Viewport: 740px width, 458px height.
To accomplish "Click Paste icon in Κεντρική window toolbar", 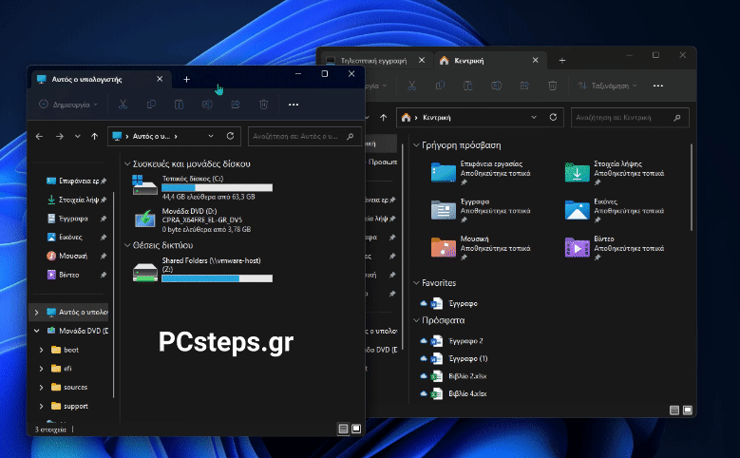I will click(x=467, y=86).
